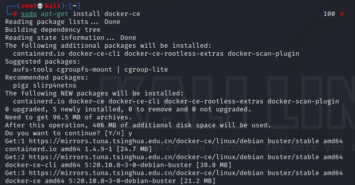This screenshot has width=355, height=185.
Task: Click the aufs-tools suggested package name
Action: [33, 70]
